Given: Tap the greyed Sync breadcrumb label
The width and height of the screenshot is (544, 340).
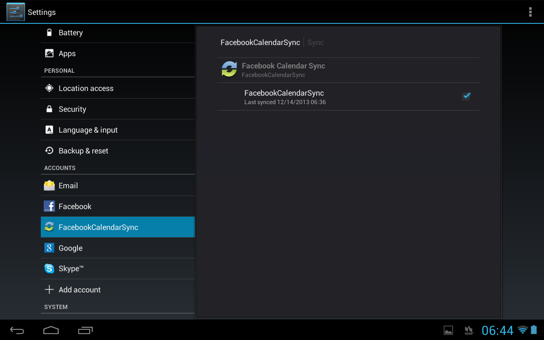Looking at the screenshot, I should (315, 42).
